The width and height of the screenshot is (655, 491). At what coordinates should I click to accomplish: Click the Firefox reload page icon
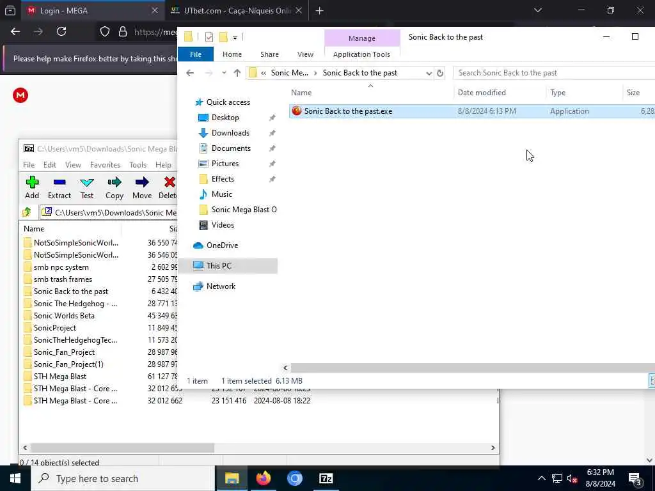pyautogui.click(x=61, y=31)
